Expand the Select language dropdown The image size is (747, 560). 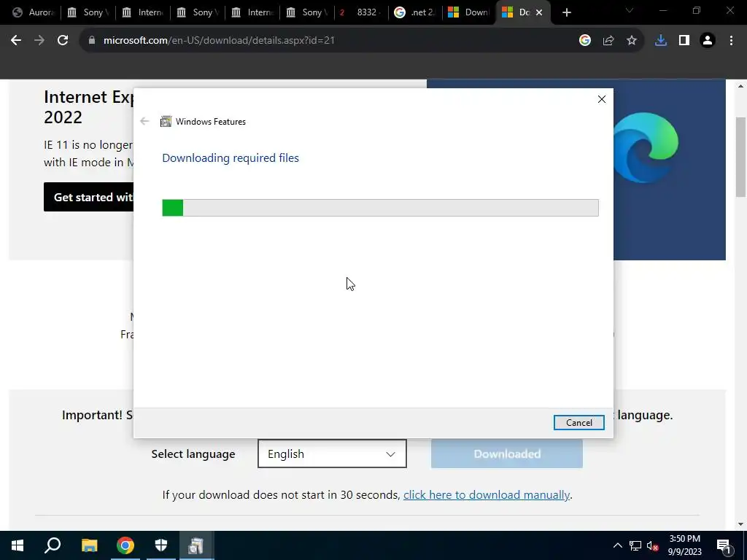pyautogui.click(x=332, y=454)
